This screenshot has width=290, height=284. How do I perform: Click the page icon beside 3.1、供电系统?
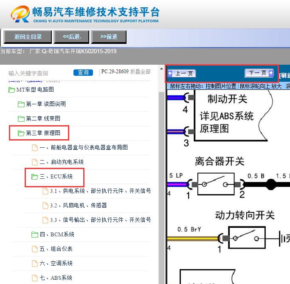click(45, 191)
